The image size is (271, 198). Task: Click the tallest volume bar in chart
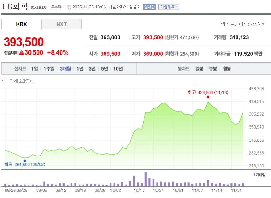point(145,179)
